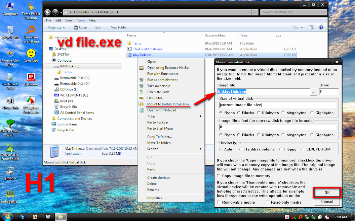Screen dimensions: 355x221
Task: Click the magnifier search tray icon
Action: (x=300, y=217)
